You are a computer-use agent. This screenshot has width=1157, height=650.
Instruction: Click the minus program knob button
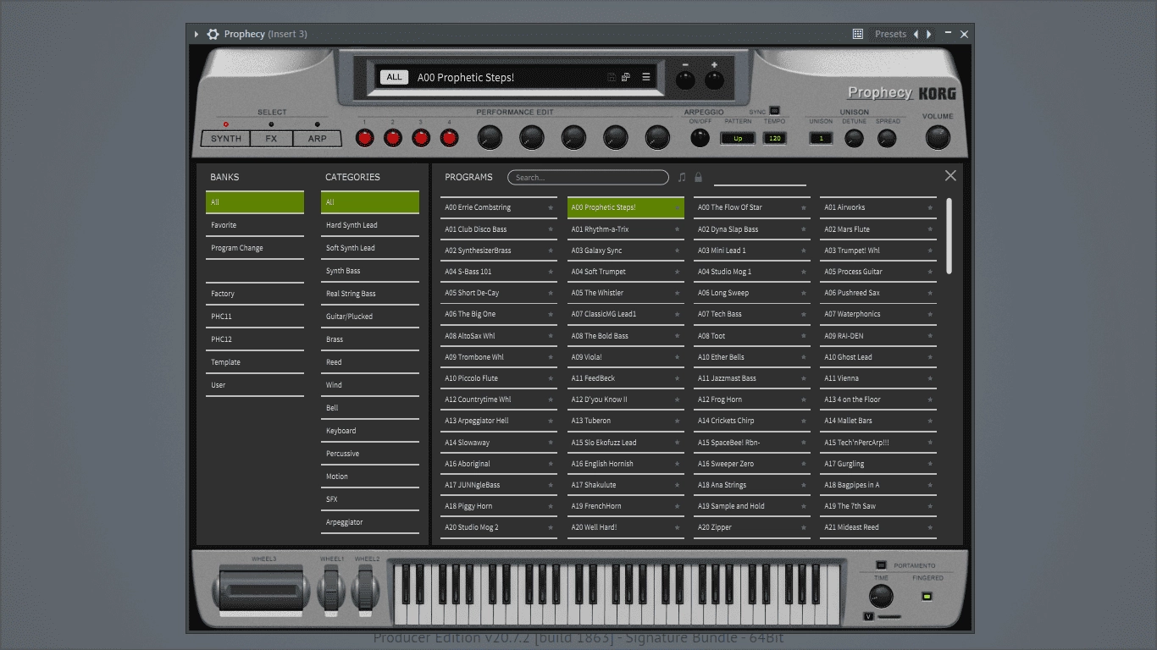click(685, 80)
